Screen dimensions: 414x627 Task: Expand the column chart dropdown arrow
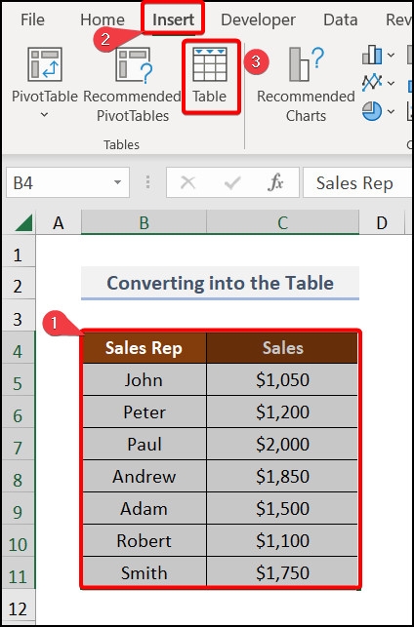pos(391,56)
